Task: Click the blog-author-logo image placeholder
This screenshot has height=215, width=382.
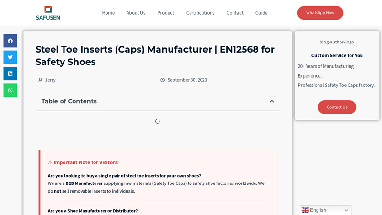Action: (x=337, y=42)
